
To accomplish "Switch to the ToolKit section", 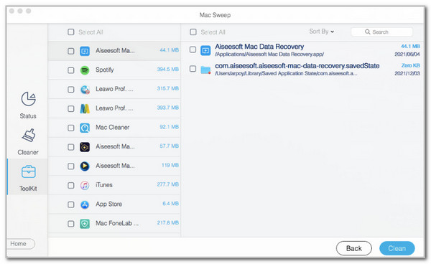I will click(x=27, y=177).
